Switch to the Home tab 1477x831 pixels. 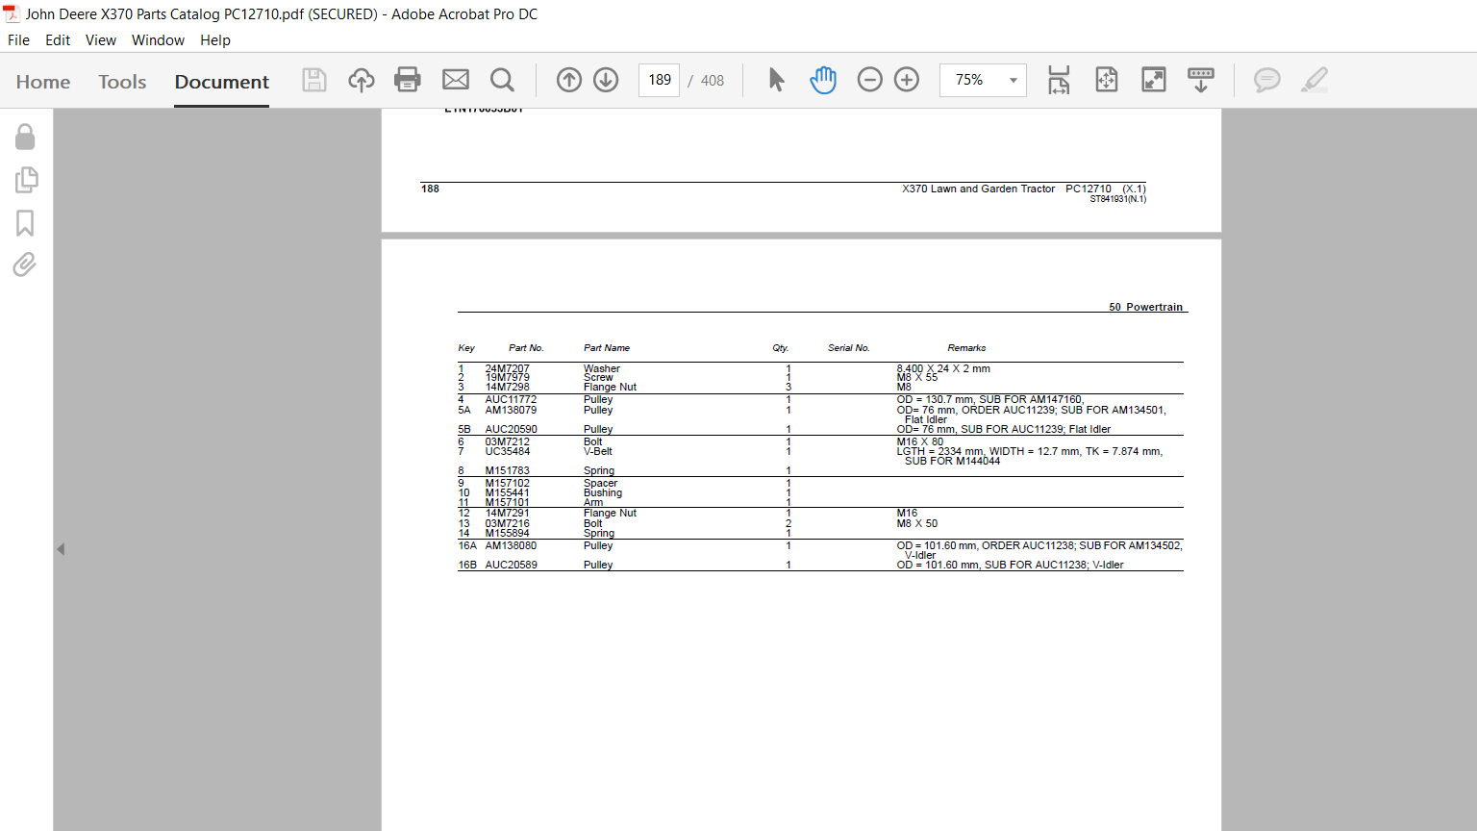pos(43,82)
